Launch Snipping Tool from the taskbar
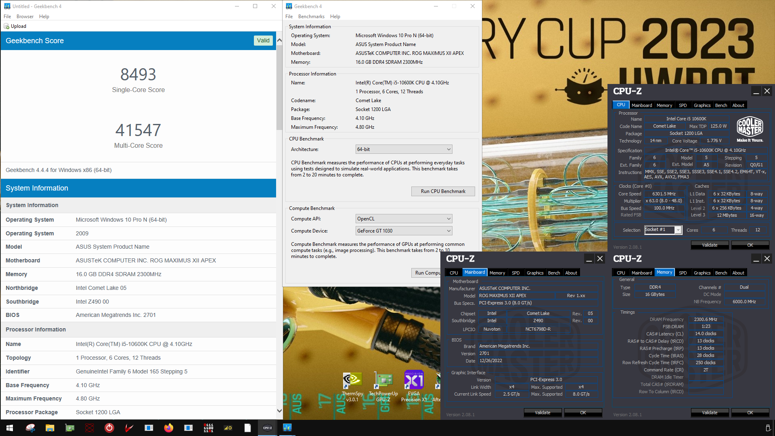 pyautogui.click(x=30, y=428)
